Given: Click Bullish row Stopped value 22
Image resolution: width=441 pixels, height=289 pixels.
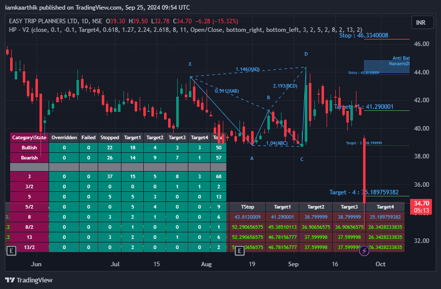Looking at the screenshot, I should (110, 148).
